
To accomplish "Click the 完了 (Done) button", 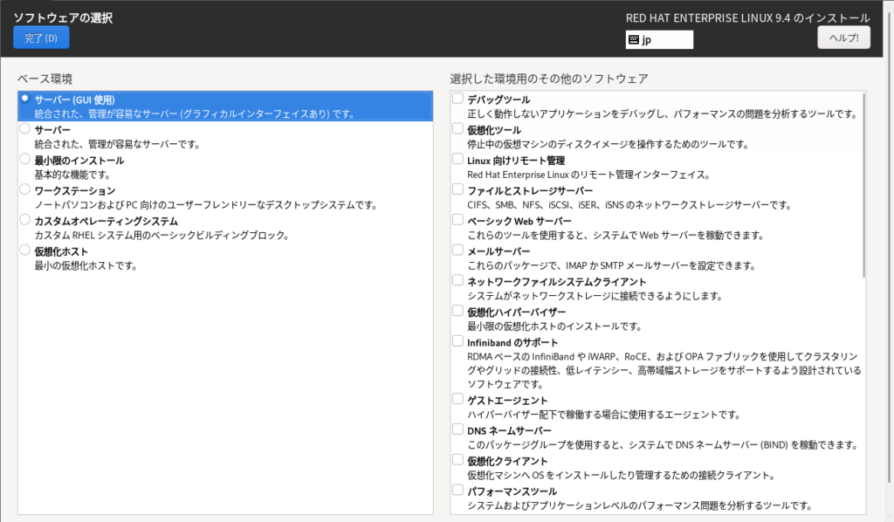I will (x=40, y=38).
